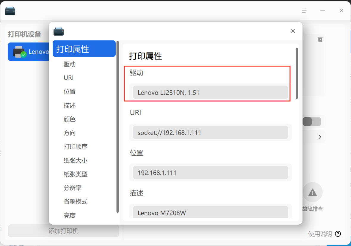Jump to 描述 in the sidebar

point(70,105)
